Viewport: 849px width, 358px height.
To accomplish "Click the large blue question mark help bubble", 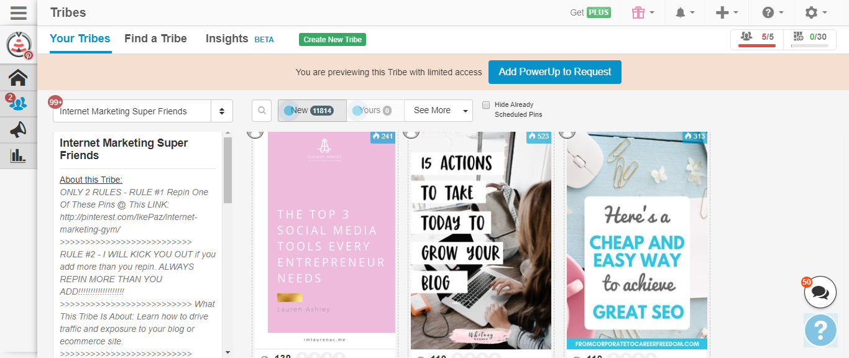I will (x=820, y=330).
